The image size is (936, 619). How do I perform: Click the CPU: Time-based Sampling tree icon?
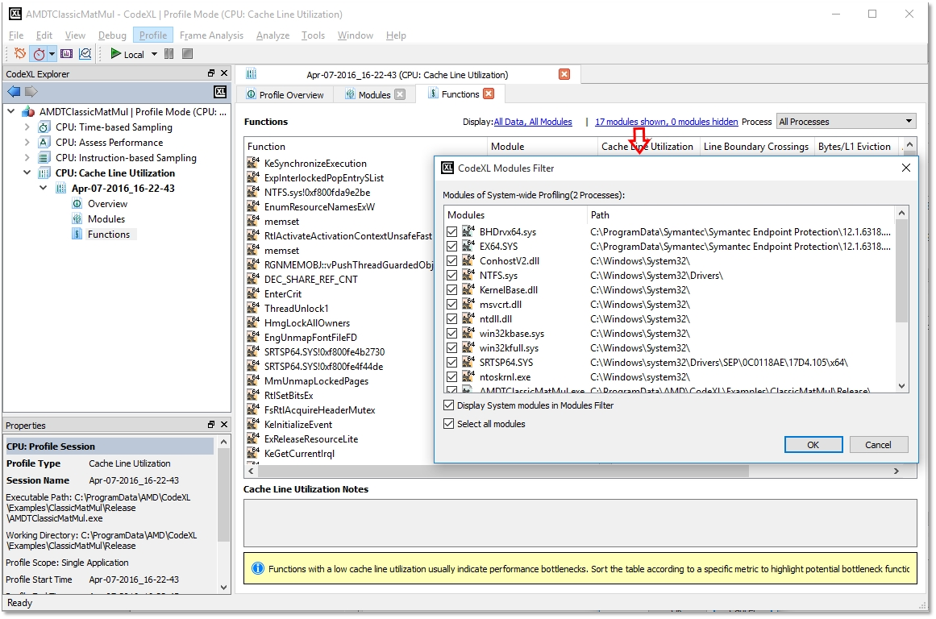pyautogui.click(x=44, y=127)
